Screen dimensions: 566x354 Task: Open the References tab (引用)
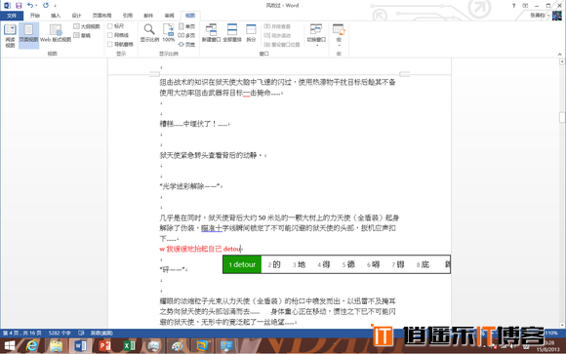(128, 16)
